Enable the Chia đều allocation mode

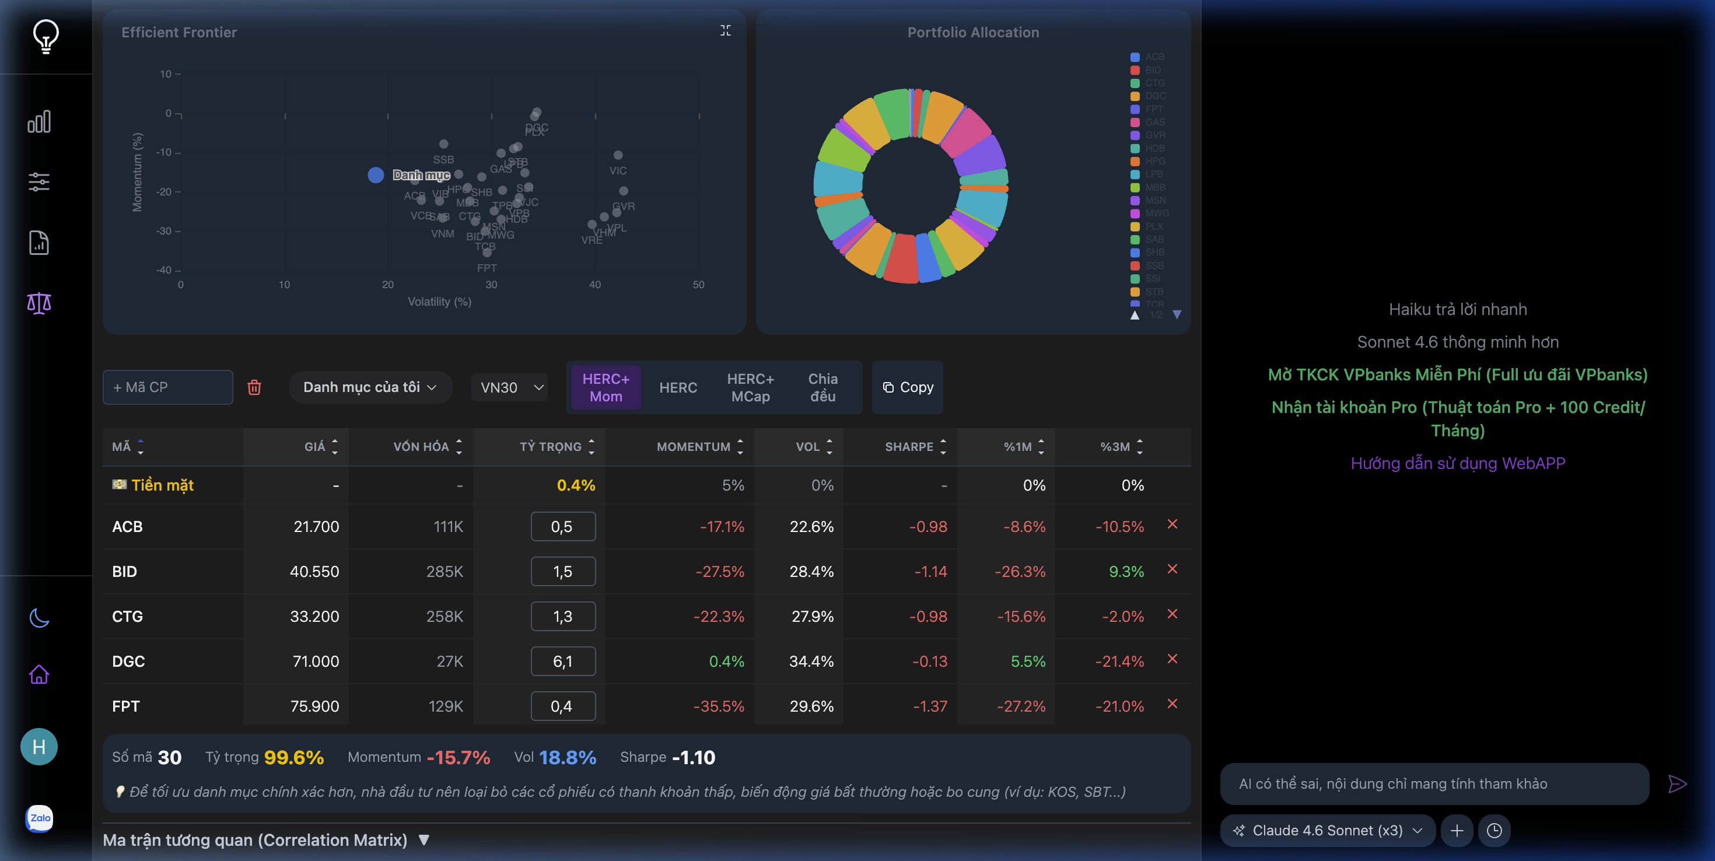(x=822, y=387)
